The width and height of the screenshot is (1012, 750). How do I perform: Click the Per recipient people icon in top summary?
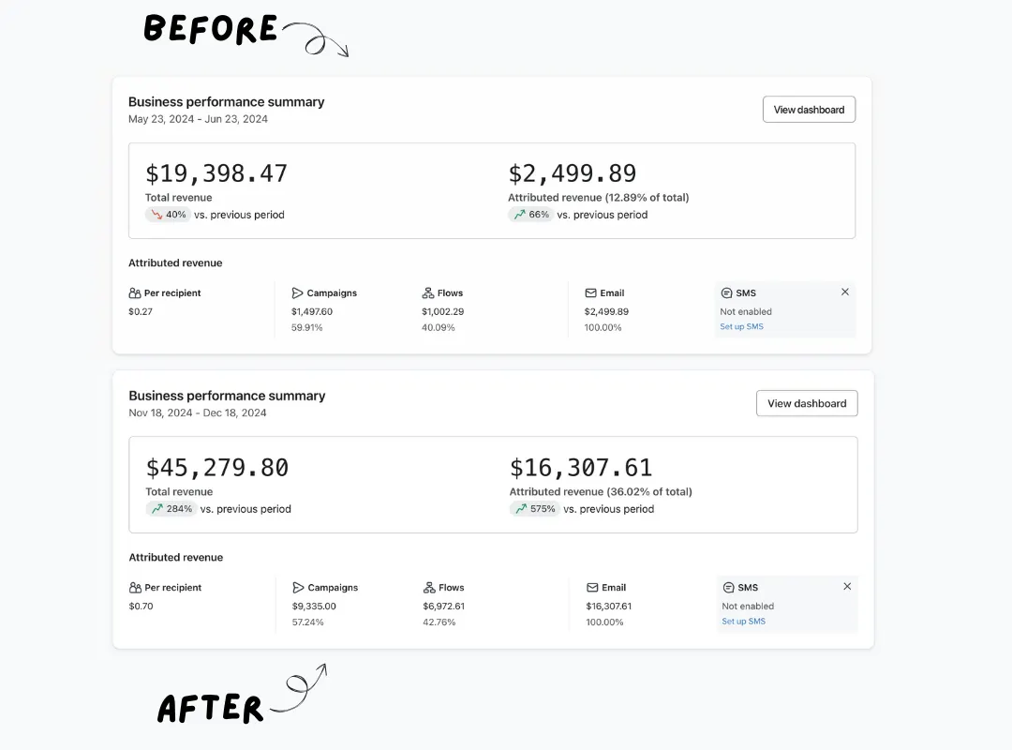134,292
